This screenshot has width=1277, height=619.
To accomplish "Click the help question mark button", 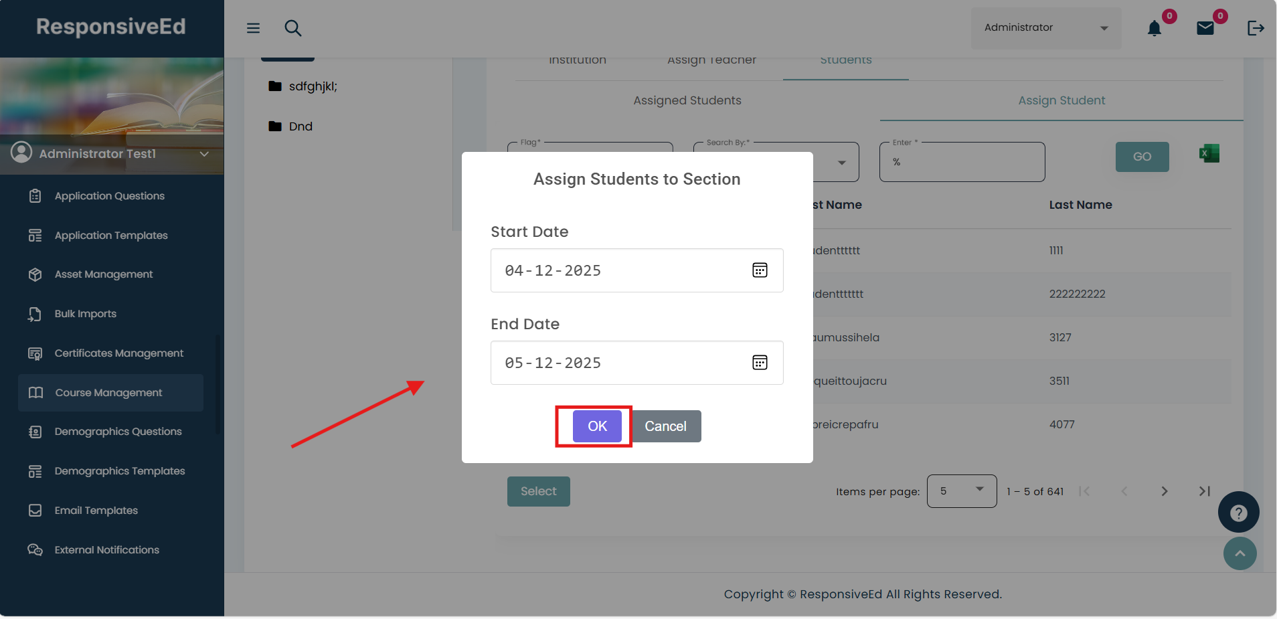I will 1238,513.
